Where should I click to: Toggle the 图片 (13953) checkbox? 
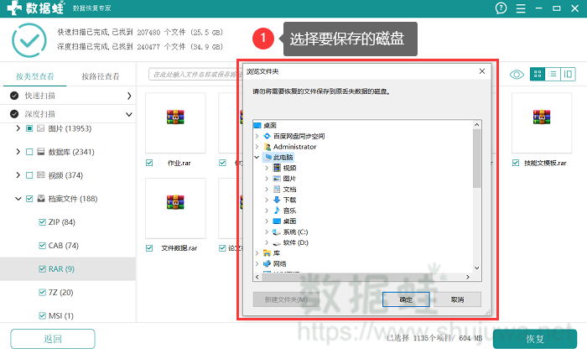(x=29, y=128)
